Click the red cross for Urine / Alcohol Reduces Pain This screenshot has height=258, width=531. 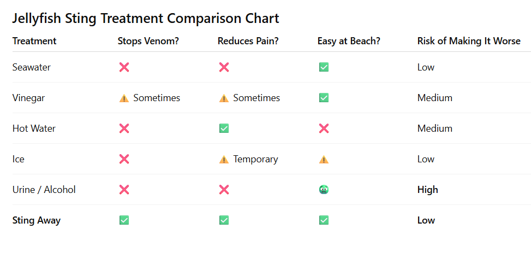coord(224,190)
